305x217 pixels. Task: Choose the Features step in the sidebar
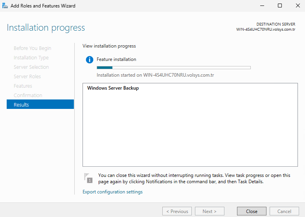pyautogui.click(x=23, y=86)
